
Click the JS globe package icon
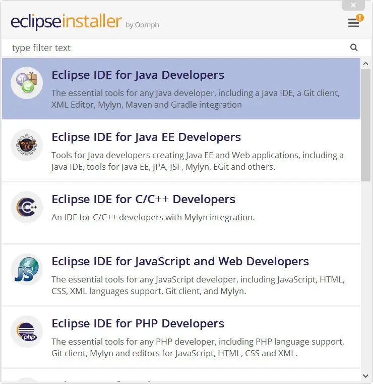tap(27, 269)
